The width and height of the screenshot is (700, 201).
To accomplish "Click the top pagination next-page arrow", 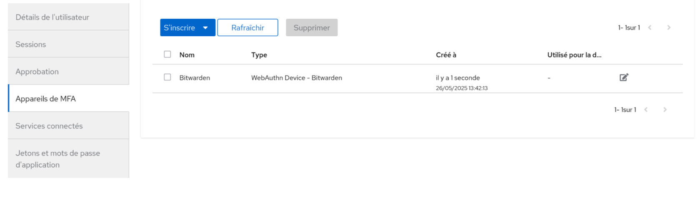I will point(669,28).
